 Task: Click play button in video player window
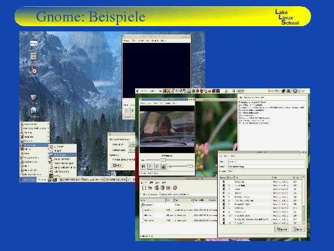150,166
